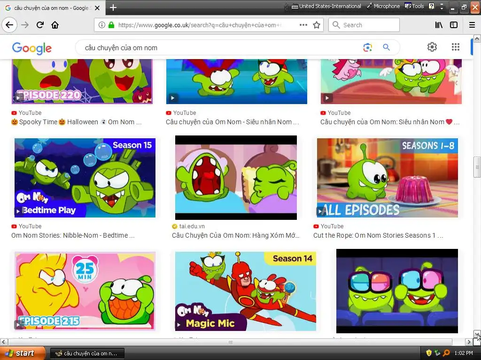Image resolution: width=481 pixels, height=360 pixels.
Task: Open page actions three-dot menu
Action: point(303,25)
